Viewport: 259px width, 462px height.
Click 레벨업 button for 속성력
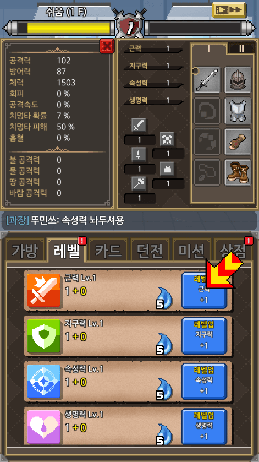point(203,382)
